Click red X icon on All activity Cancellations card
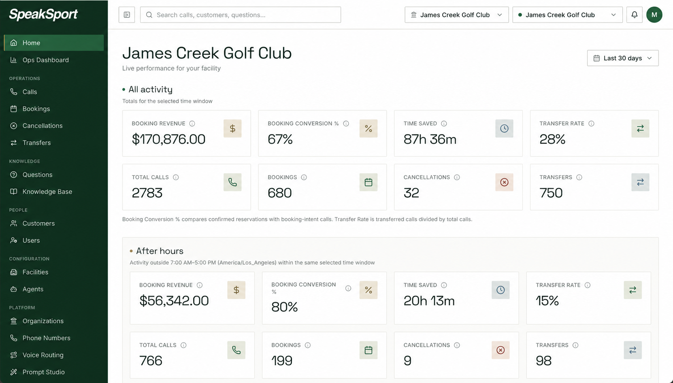 504,182
